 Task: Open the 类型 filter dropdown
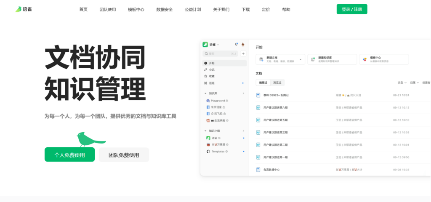click(x=402, y=82)
